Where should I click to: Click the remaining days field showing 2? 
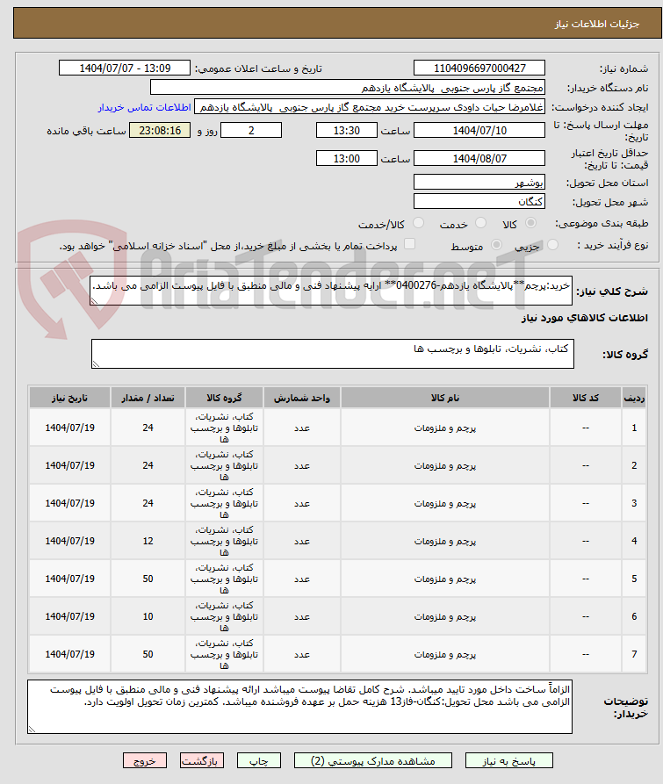[251, 131]
